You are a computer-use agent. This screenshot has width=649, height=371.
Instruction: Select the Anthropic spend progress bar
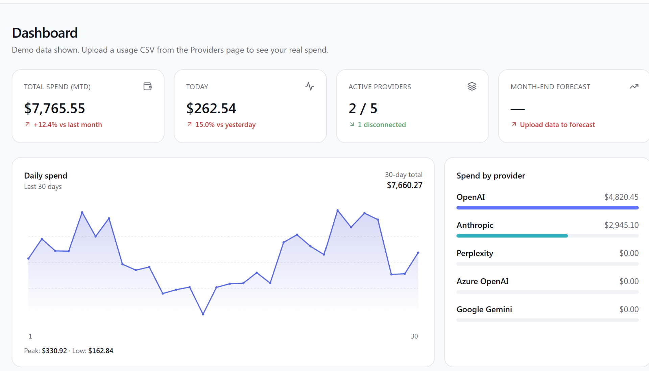pyautogui.click(x=548, y=236)
